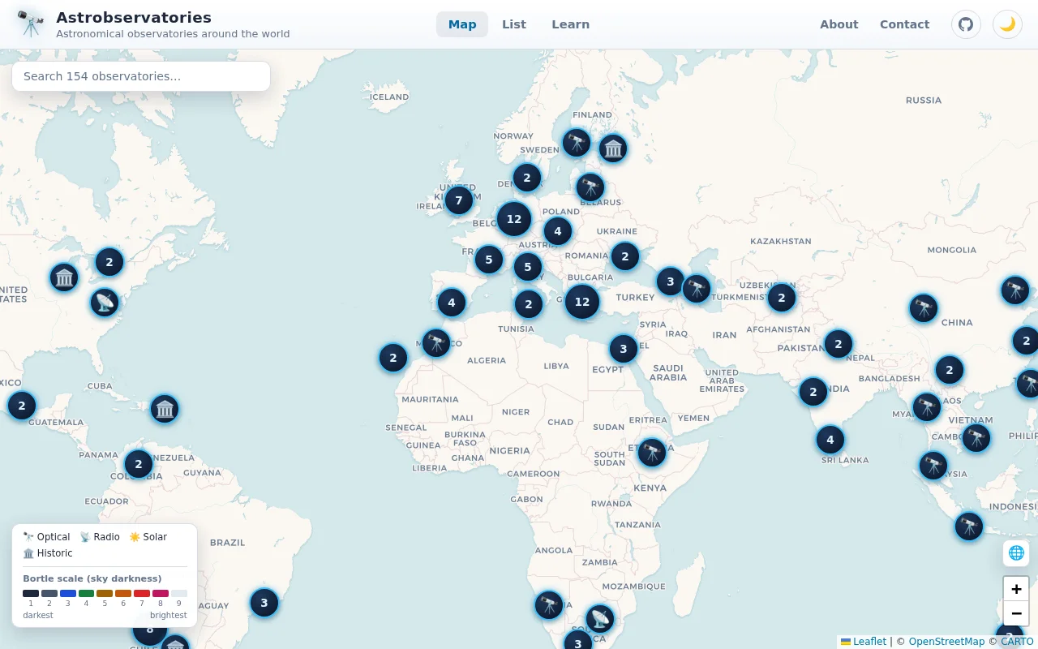Select the telescope marker east of Turkey
Screen dimensions: 1038x649
697,288
